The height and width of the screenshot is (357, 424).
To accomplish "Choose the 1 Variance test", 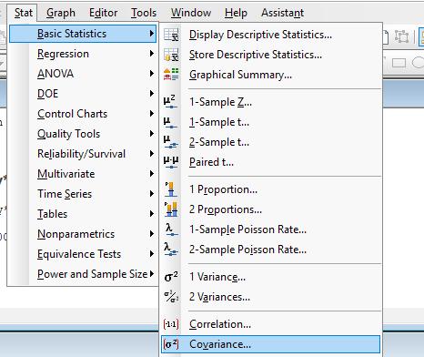I will click(270, 277).
